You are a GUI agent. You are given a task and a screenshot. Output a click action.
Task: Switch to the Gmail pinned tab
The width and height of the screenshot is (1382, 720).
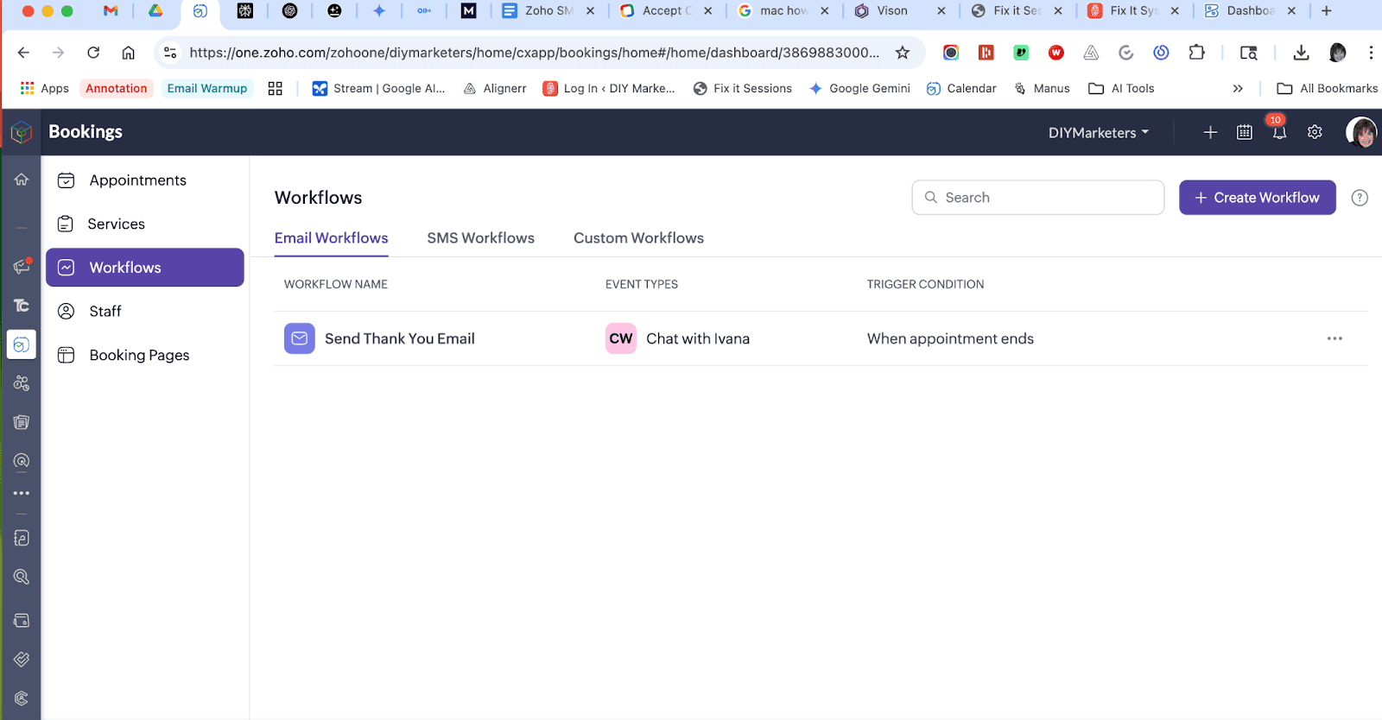click(111, 11)
